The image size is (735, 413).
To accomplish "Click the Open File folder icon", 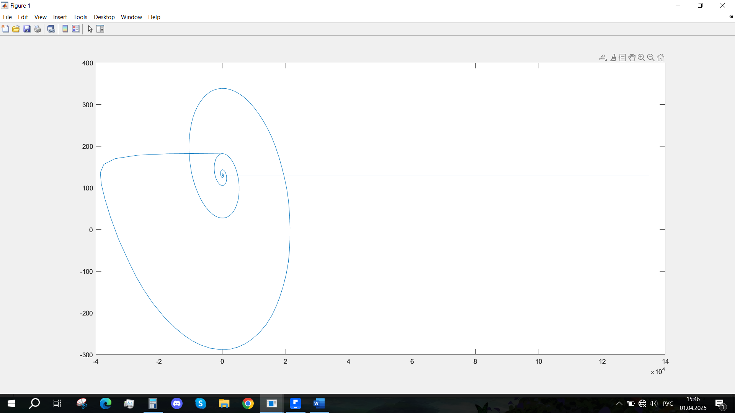I will [16, 29].
